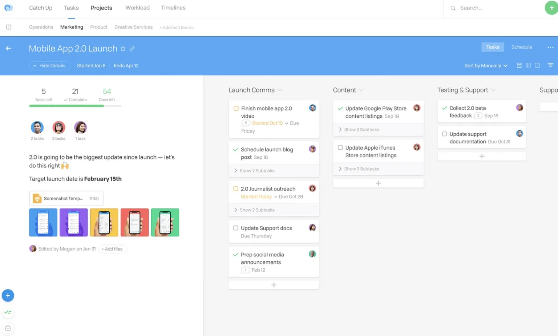Open Content column dropdown

tap(361, 90)
